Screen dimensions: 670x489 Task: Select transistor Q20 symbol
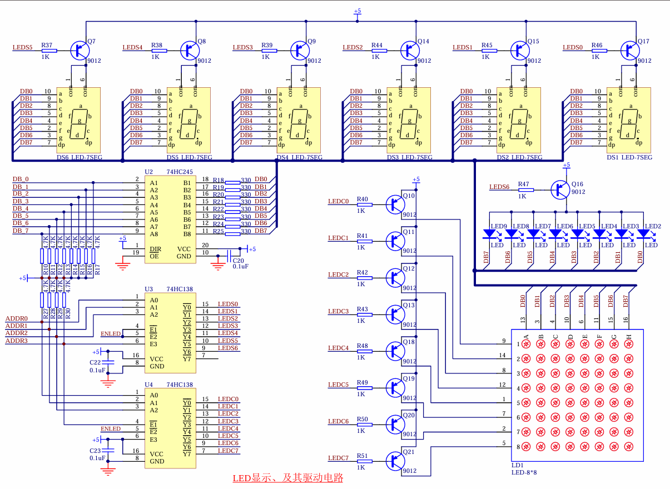395,425
